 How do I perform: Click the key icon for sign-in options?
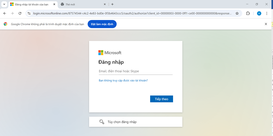click(102, 122)
